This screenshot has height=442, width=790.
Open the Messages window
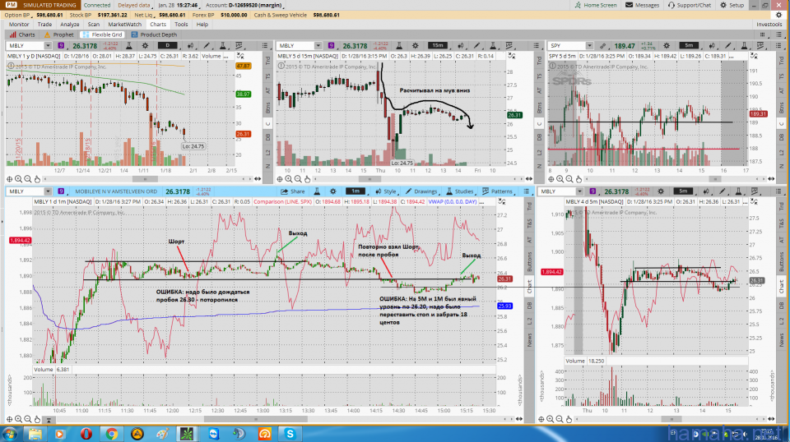pos(643,5)
